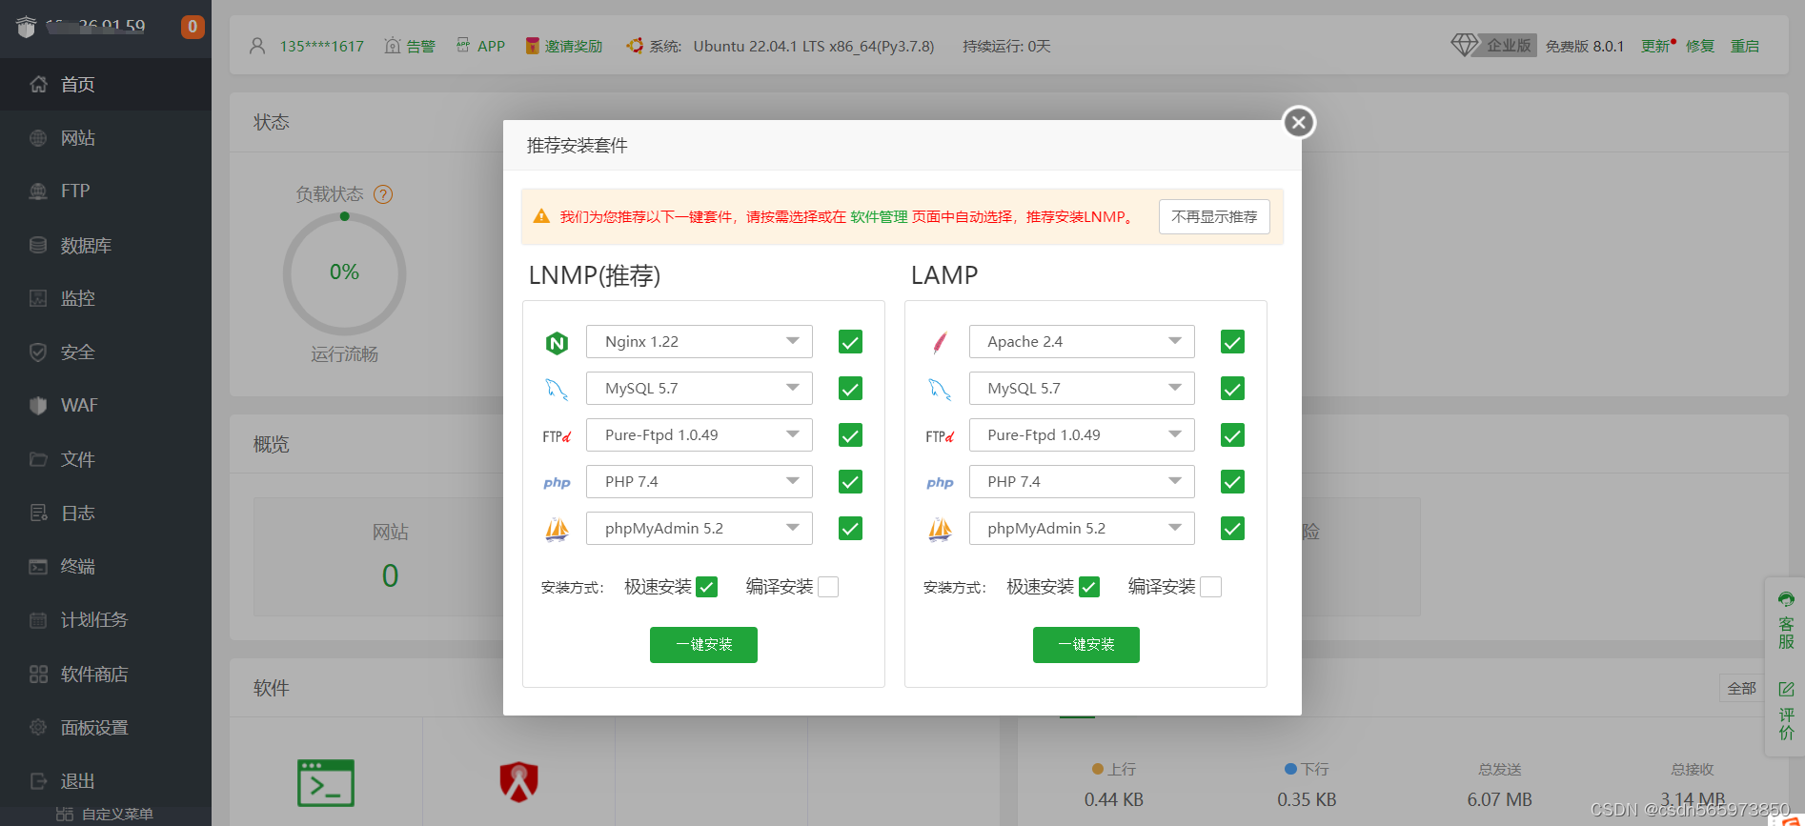Go to 首页 in the sidebar
1805x826 pixels.
tap(106, 84)
